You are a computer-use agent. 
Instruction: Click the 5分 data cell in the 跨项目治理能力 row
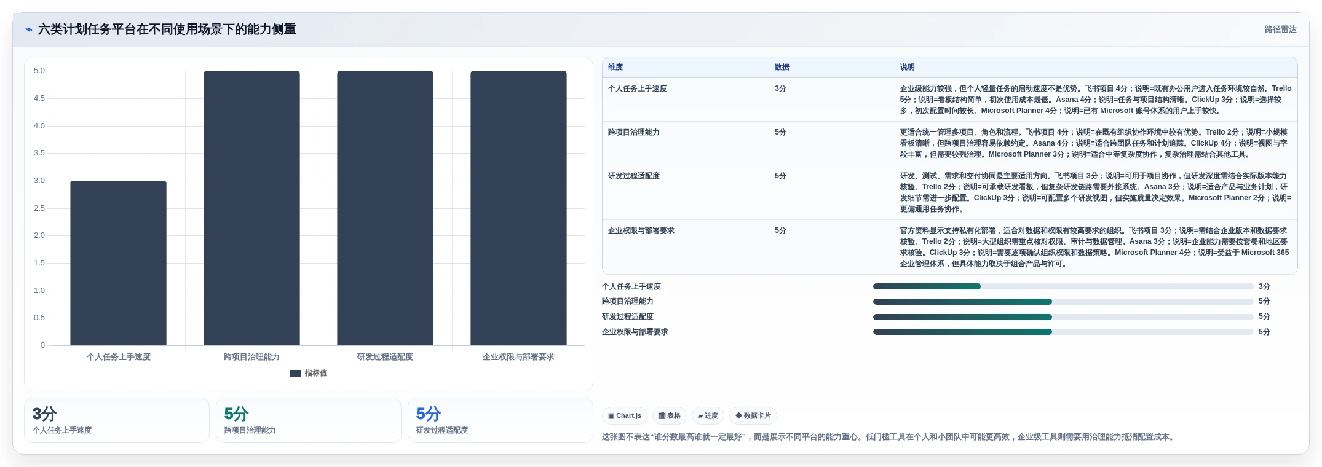tap(780, 132)
